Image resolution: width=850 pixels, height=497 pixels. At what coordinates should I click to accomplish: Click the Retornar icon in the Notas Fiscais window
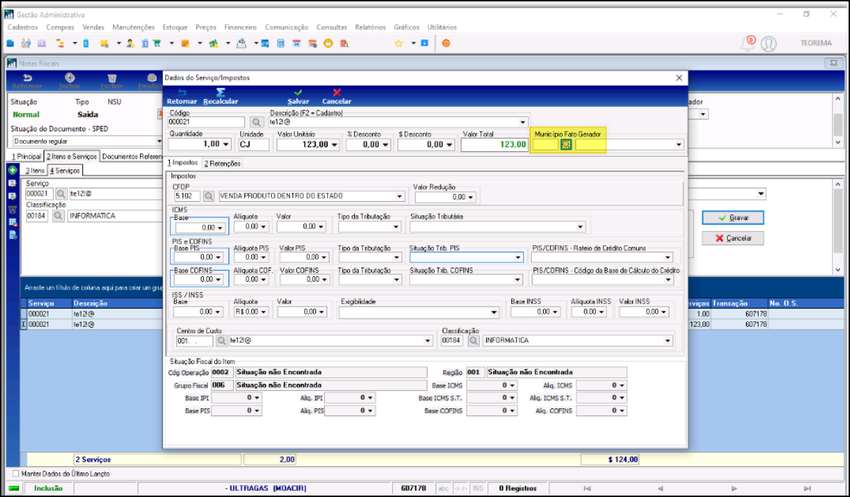pyautogui.click(x=28, y=78)
